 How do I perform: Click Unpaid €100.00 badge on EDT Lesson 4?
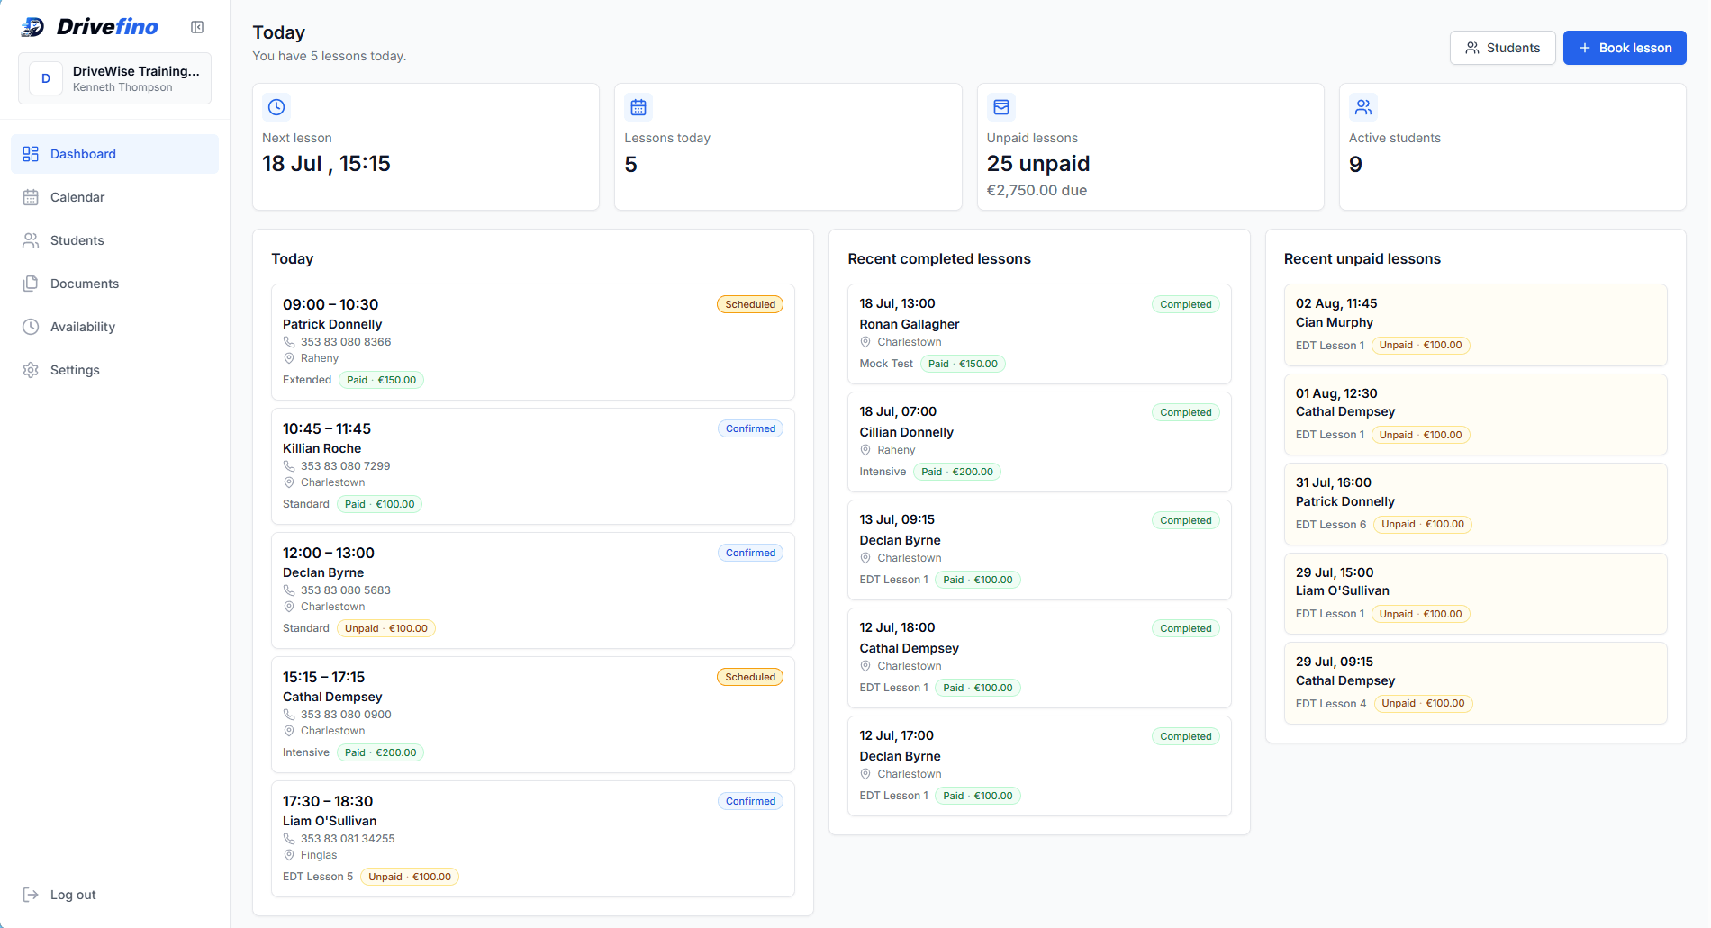(x=1423, y=704)
